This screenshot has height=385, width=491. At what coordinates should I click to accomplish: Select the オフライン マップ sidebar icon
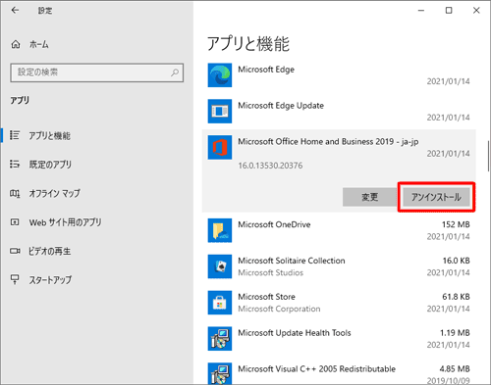point(15,193)
